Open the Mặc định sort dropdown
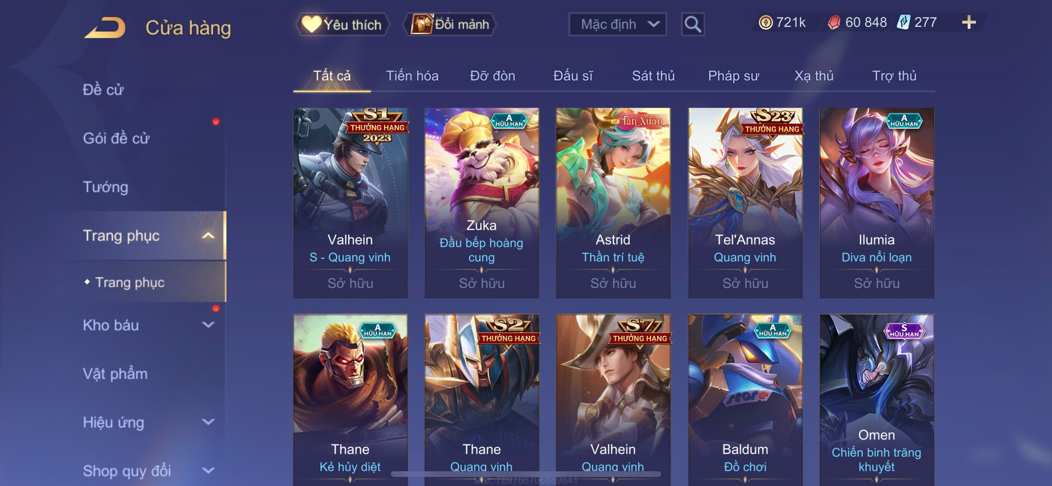1052x486 pixels. (618, 25)
